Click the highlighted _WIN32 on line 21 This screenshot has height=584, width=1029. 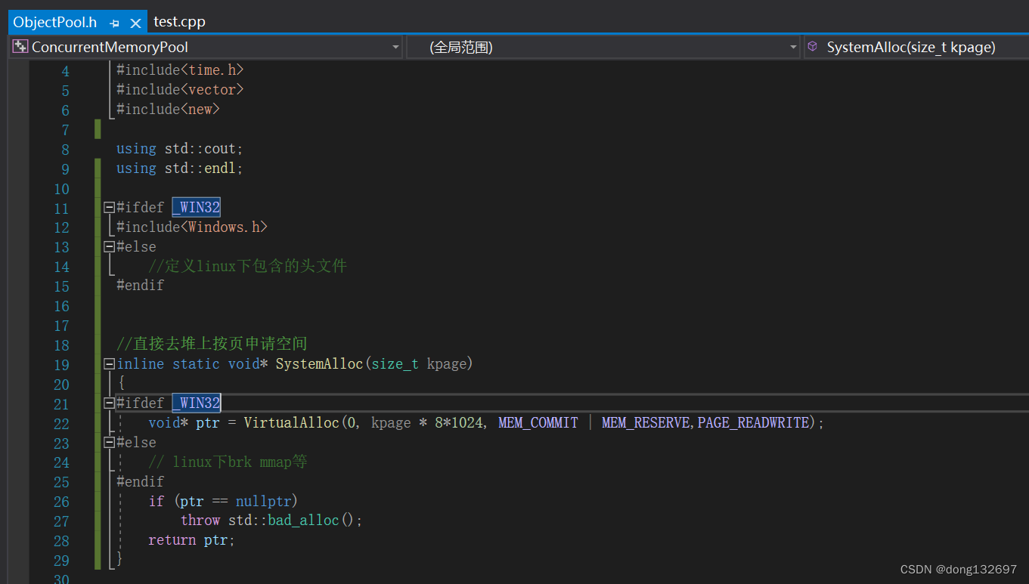click(196, 403)
